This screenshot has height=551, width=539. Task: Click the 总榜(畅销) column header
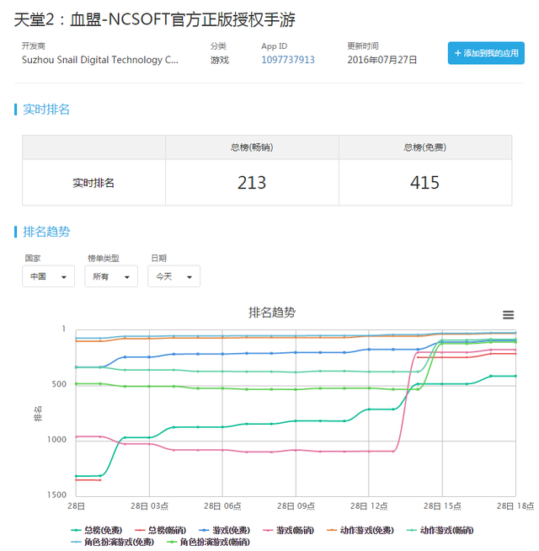(x=252, y=147)
